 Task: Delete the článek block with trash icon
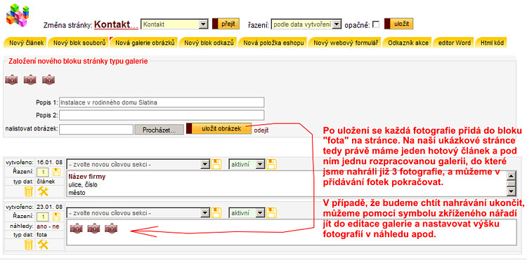click(29, 191)
